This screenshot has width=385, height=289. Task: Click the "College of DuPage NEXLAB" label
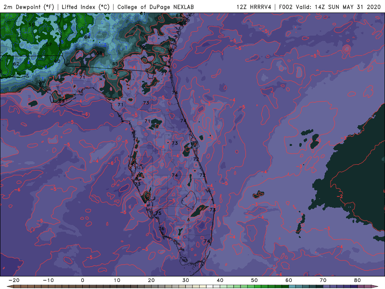[155, 7]
